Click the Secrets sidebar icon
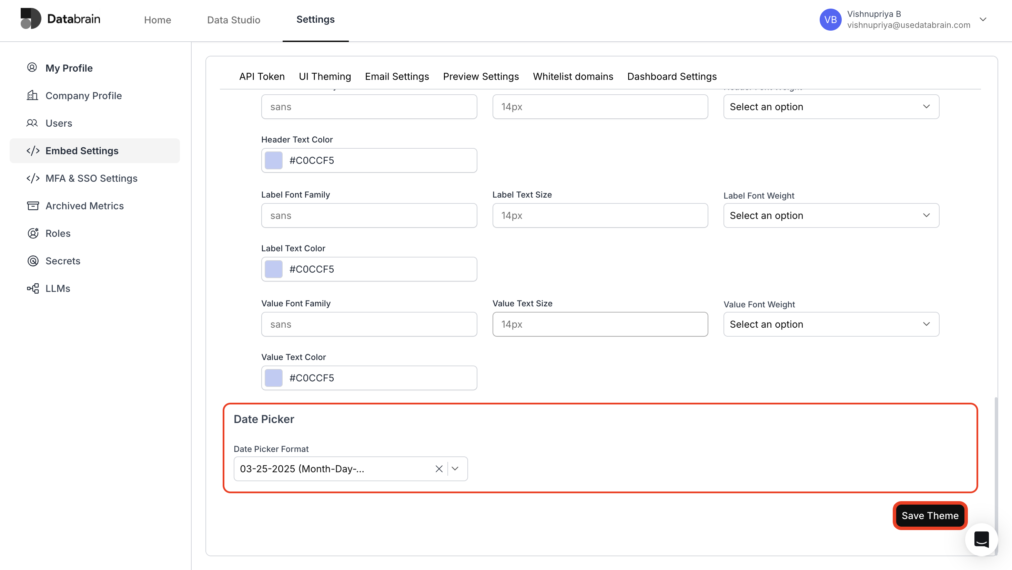The width and height of the screenshot is (1012, 570). click(x=33, y=261)
